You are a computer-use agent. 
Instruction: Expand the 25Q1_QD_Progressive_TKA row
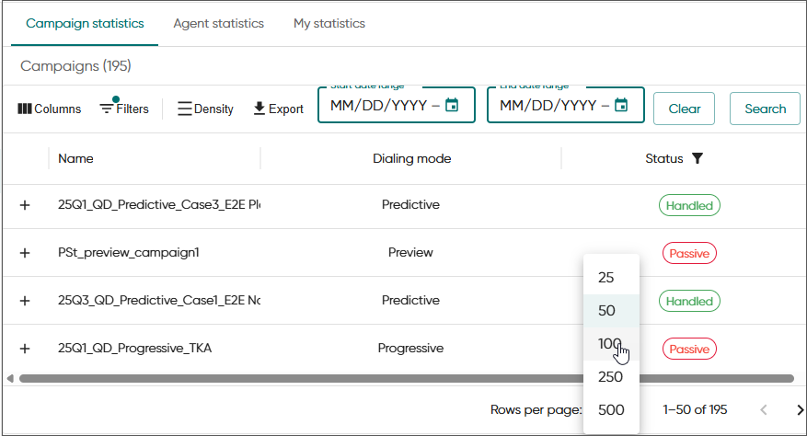pos(25,349)
